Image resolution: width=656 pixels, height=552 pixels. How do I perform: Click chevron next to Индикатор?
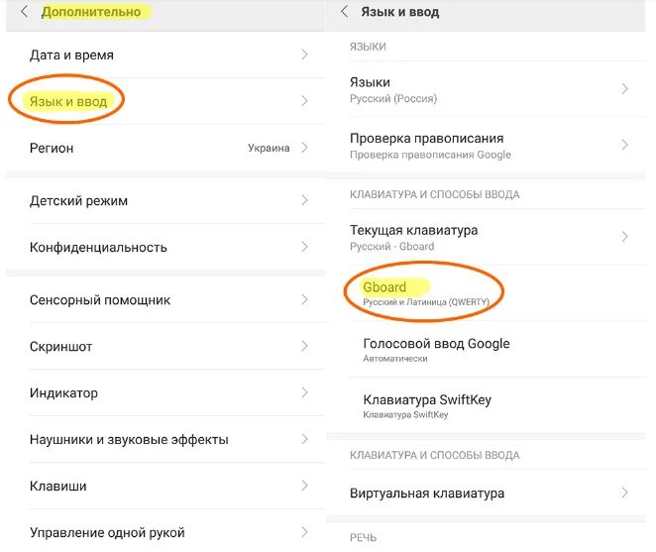tap(304, 393)
